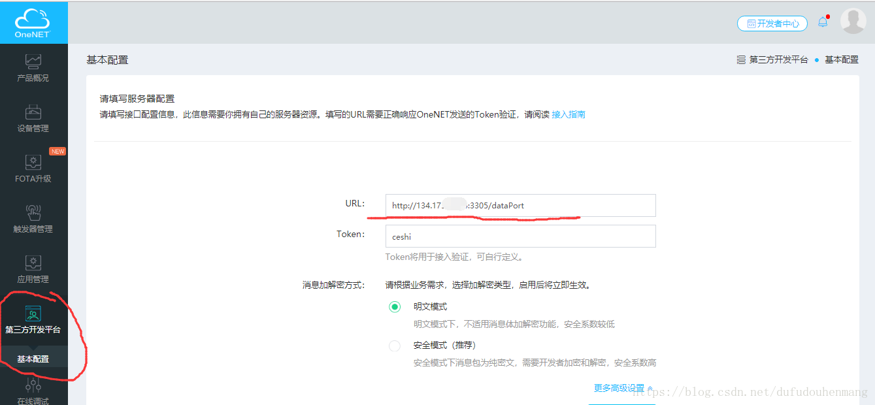Select the 安全模式（推荐） radio button
The image size is (875, 405).
coord(395,346)
